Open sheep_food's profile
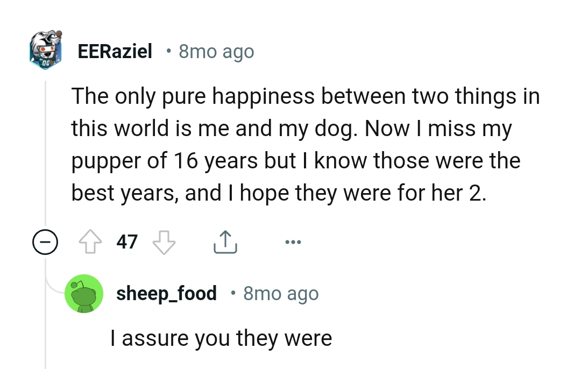The image size is (581, 369). coord(167,293)
